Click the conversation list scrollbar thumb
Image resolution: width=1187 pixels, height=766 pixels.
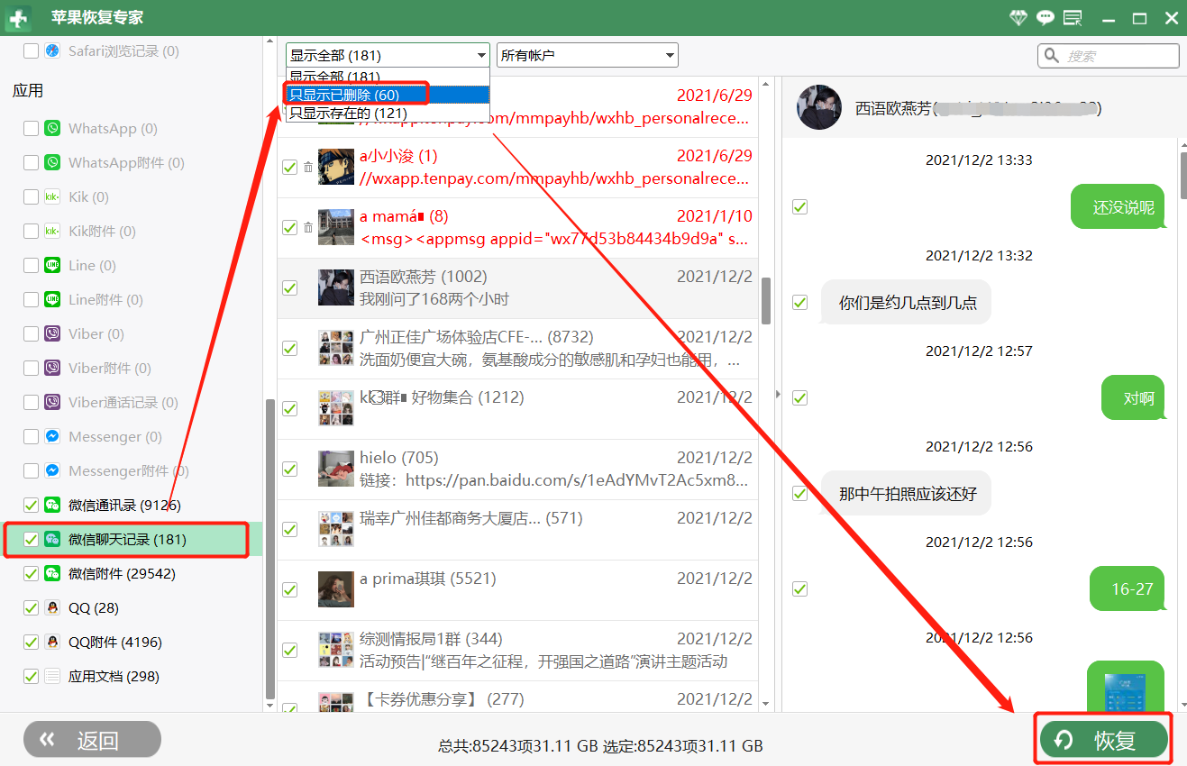[766, 300]
